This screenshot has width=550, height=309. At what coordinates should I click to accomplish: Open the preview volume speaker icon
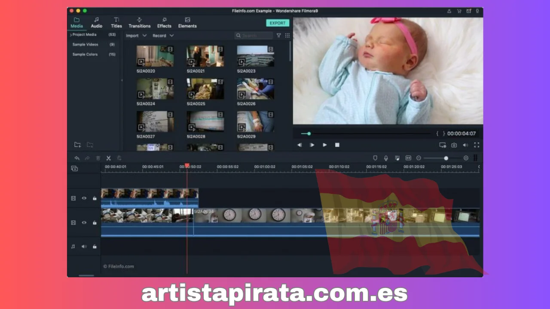(465, 145)
